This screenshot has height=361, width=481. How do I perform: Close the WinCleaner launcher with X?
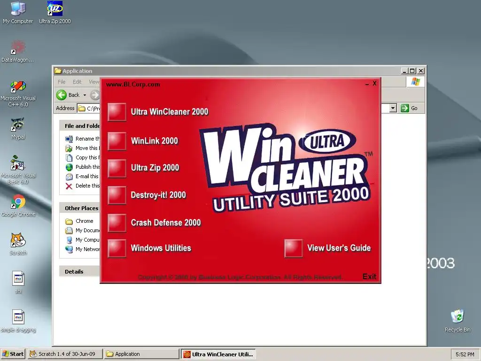coord(374,83)
